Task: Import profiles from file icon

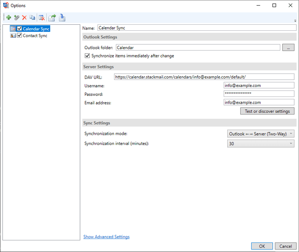Action: (62, 18)
